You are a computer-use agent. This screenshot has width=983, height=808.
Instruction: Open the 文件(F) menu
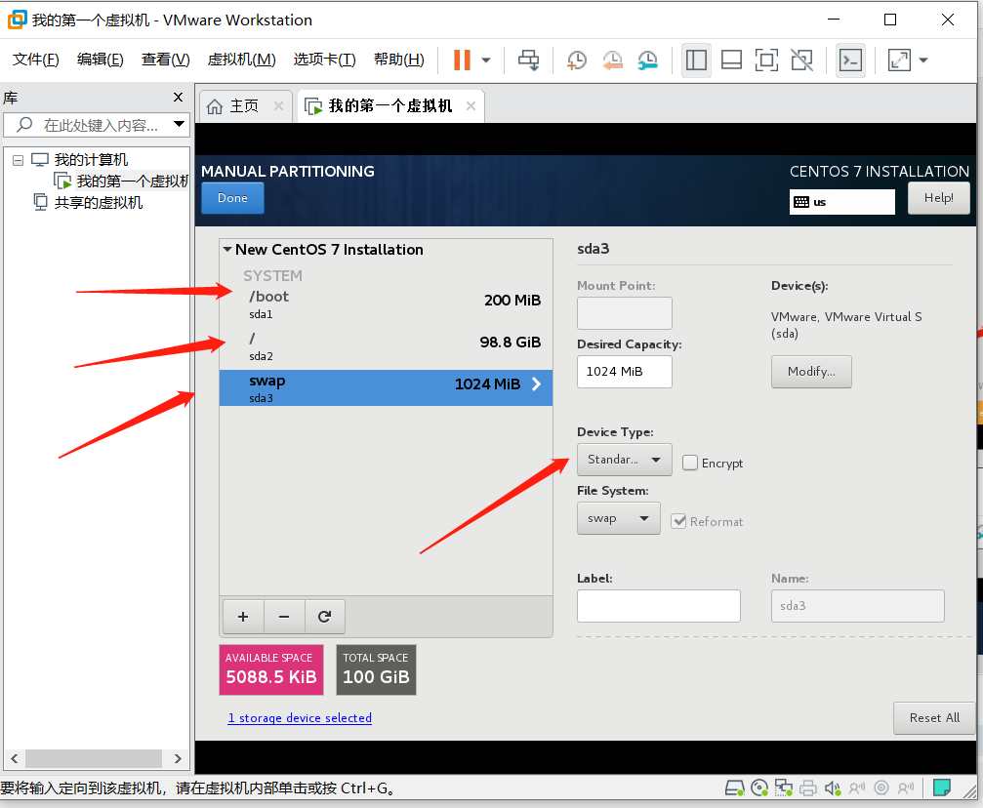click(x=36, y=60)
